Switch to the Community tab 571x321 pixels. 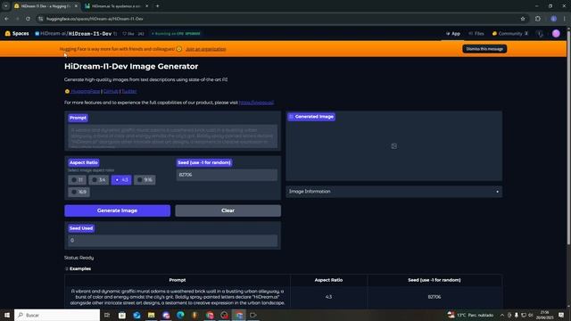(509, 34)
